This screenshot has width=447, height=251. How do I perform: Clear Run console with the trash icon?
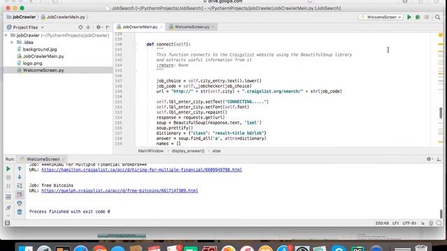coord(20,212)
